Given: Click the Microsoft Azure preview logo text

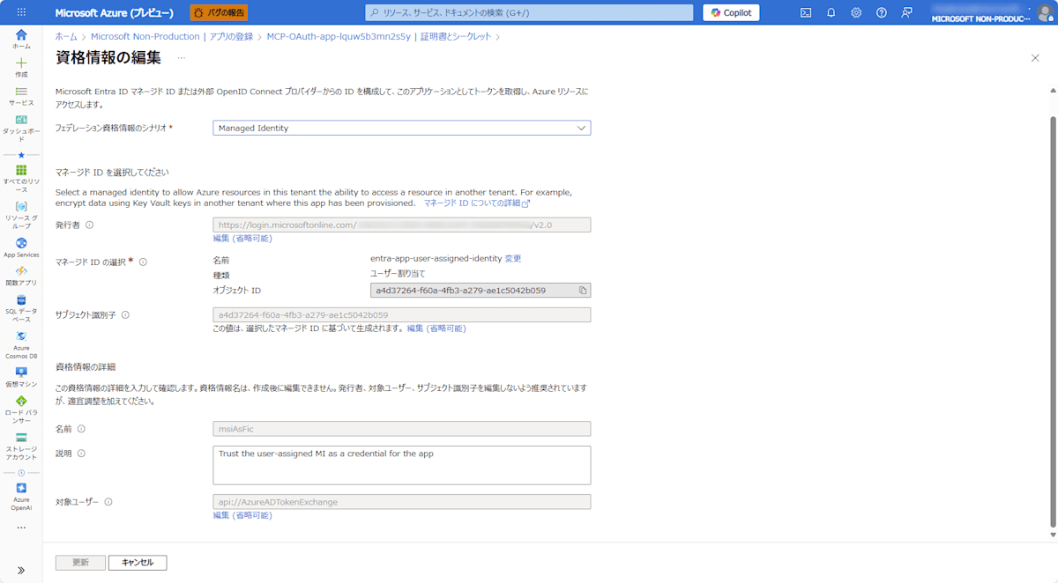Looking at the screenshot, I should tap(114, 12).
